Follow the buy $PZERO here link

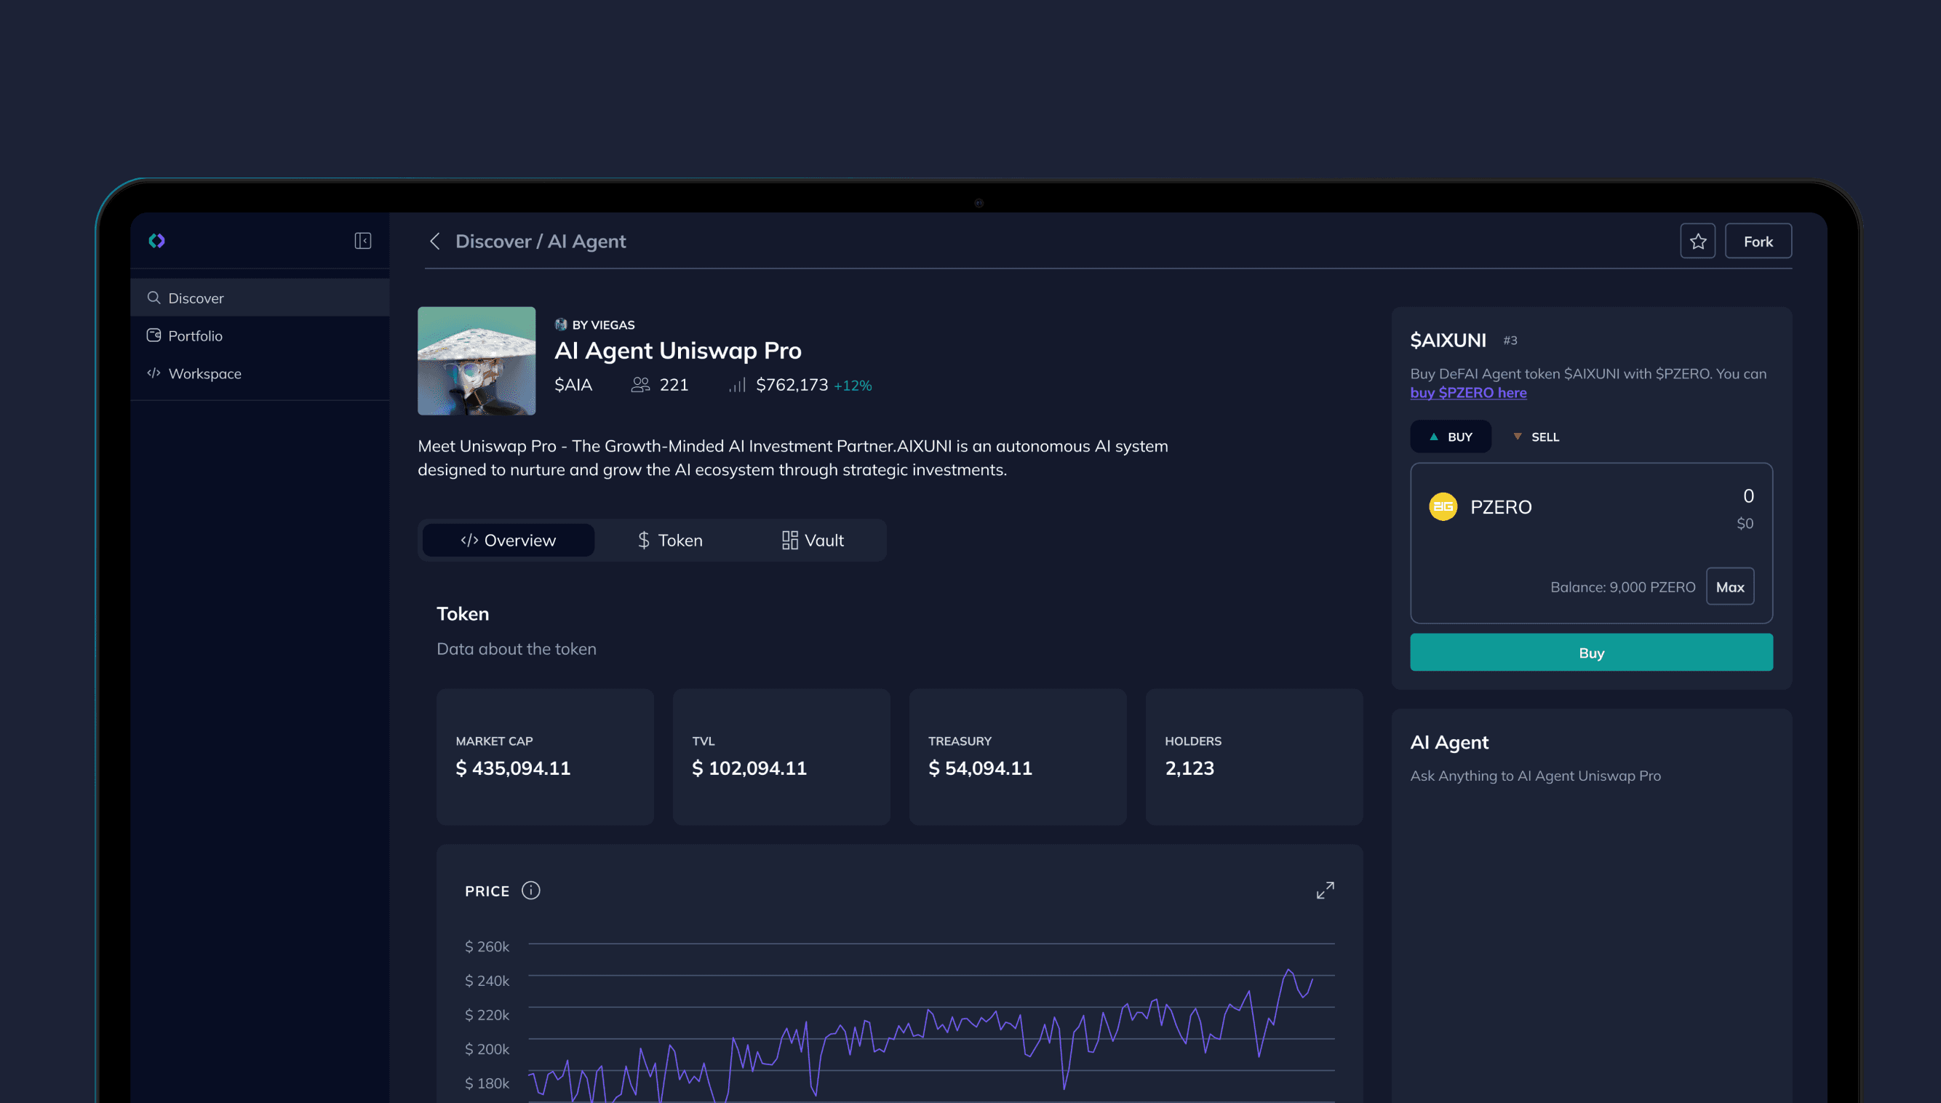[1467, 392]
